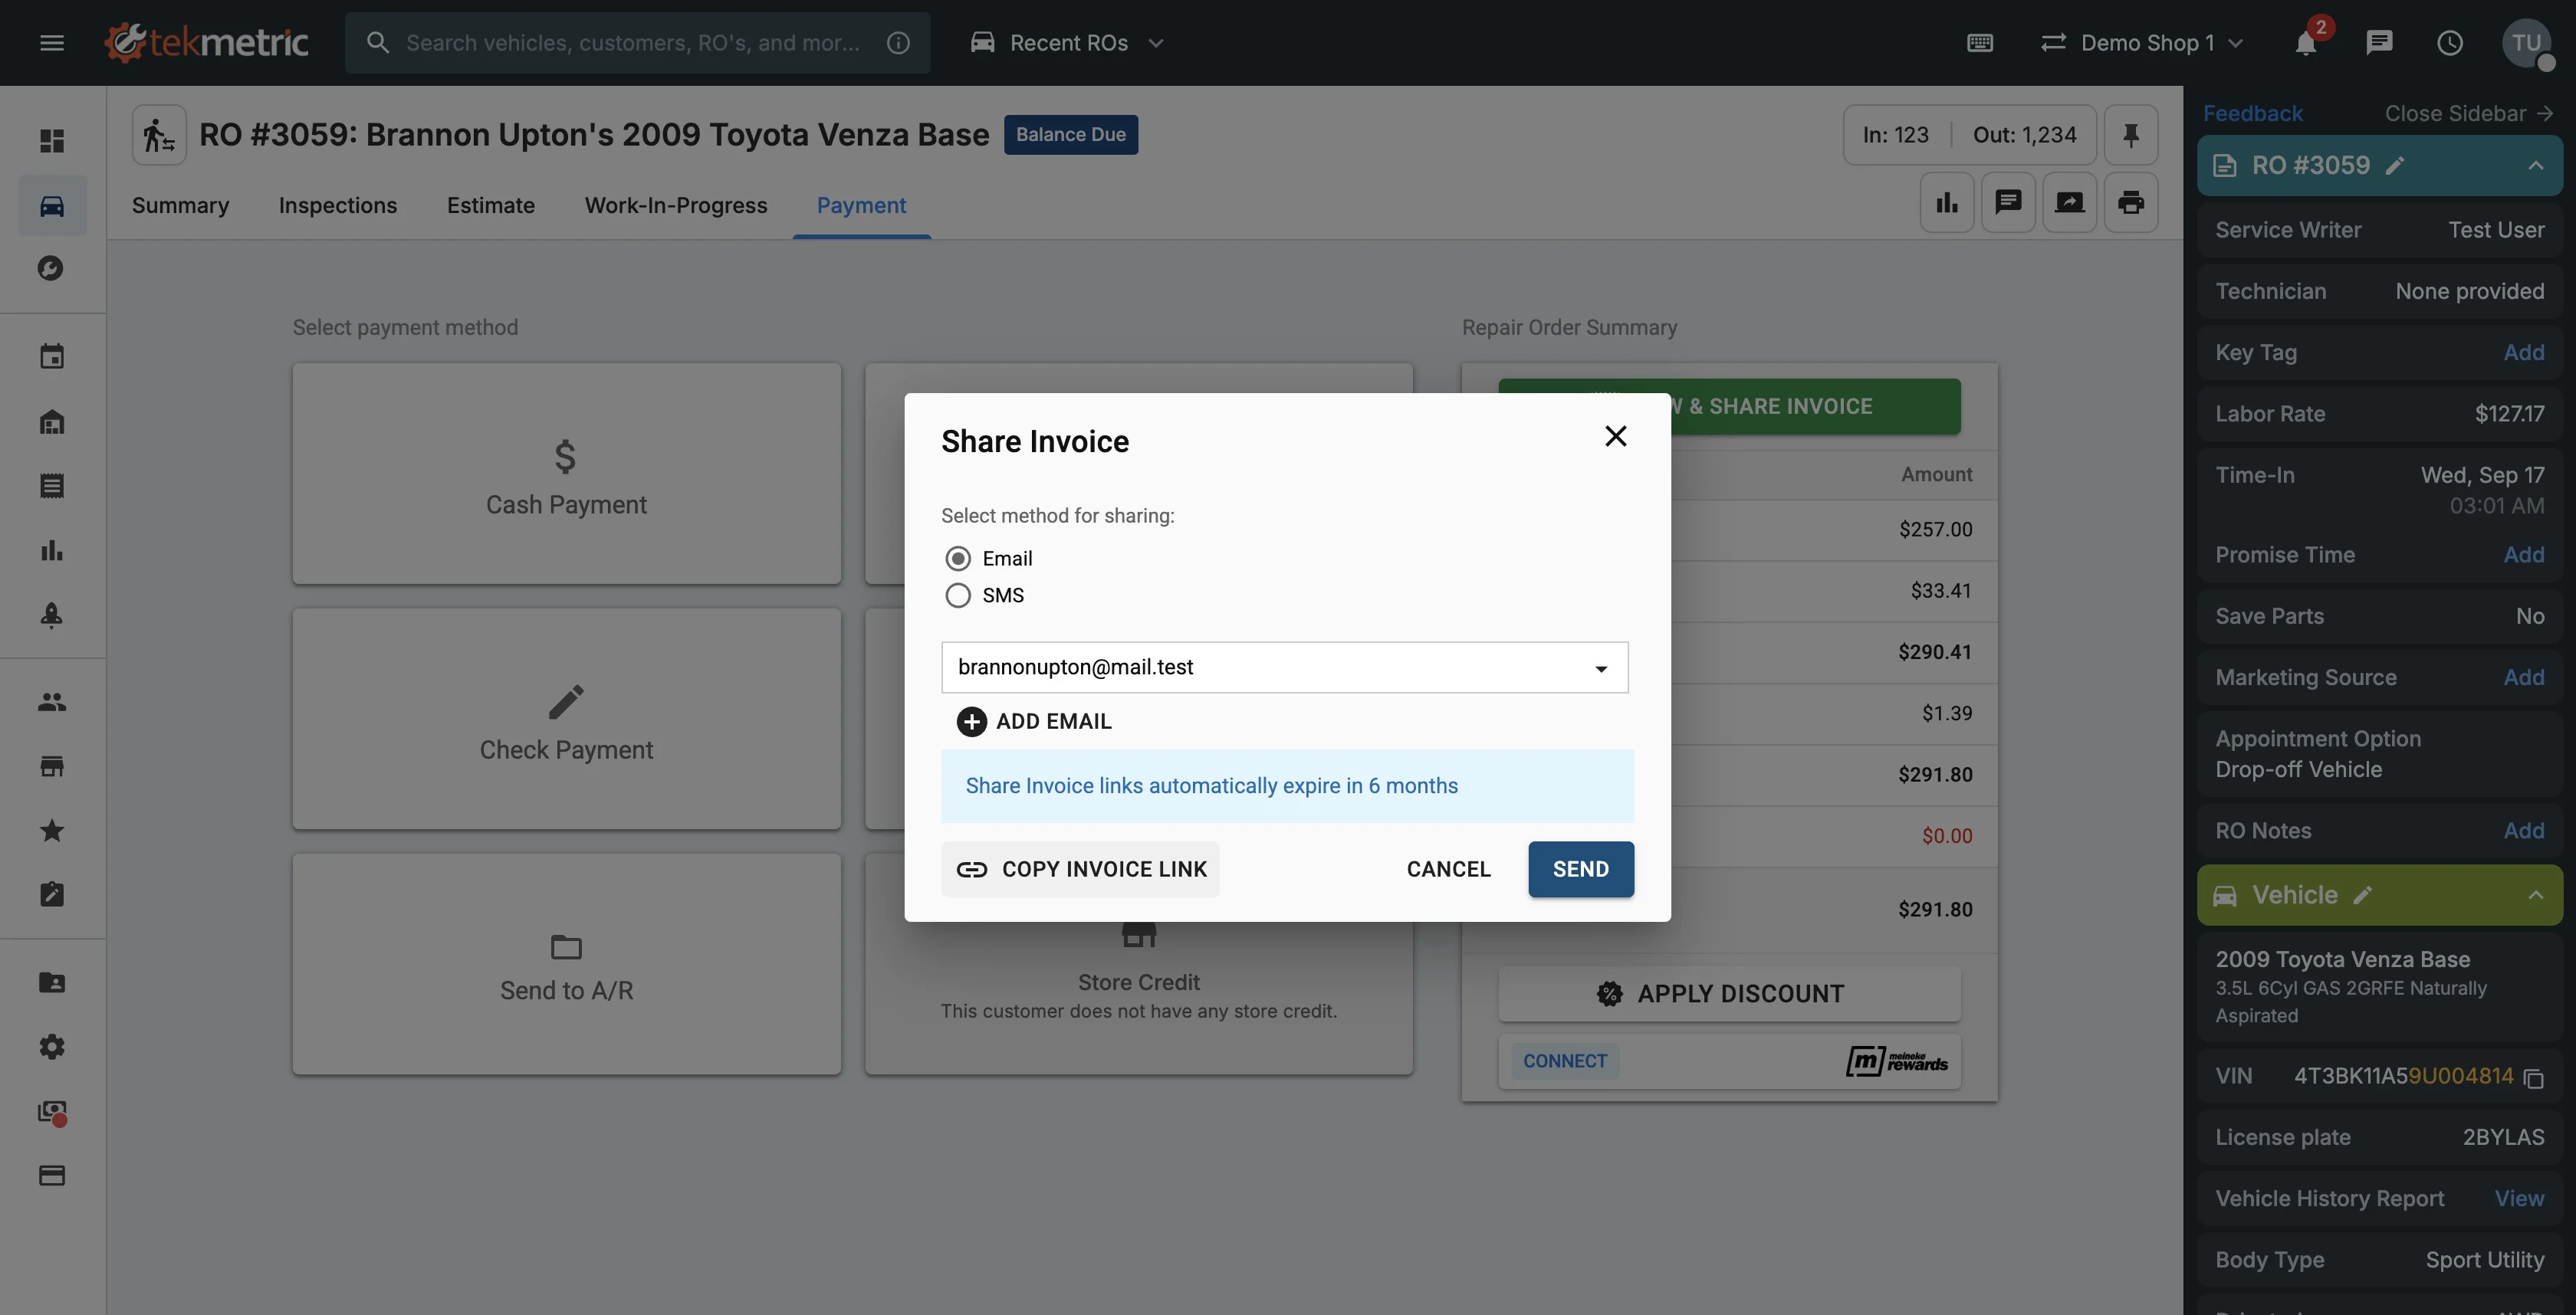Switch to the Estimate tab
The width and height of the screenshot is (2576, 1315).
pyautogui.click(x=490, y=206)
